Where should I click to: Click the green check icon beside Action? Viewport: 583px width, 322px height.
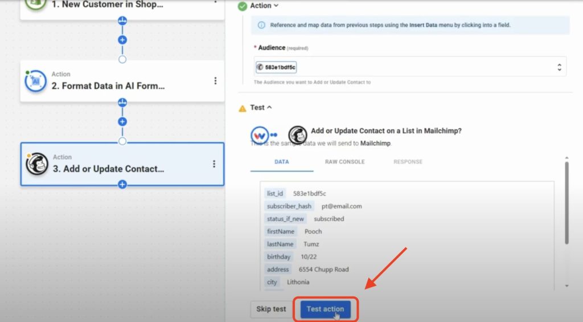(243, 6)
